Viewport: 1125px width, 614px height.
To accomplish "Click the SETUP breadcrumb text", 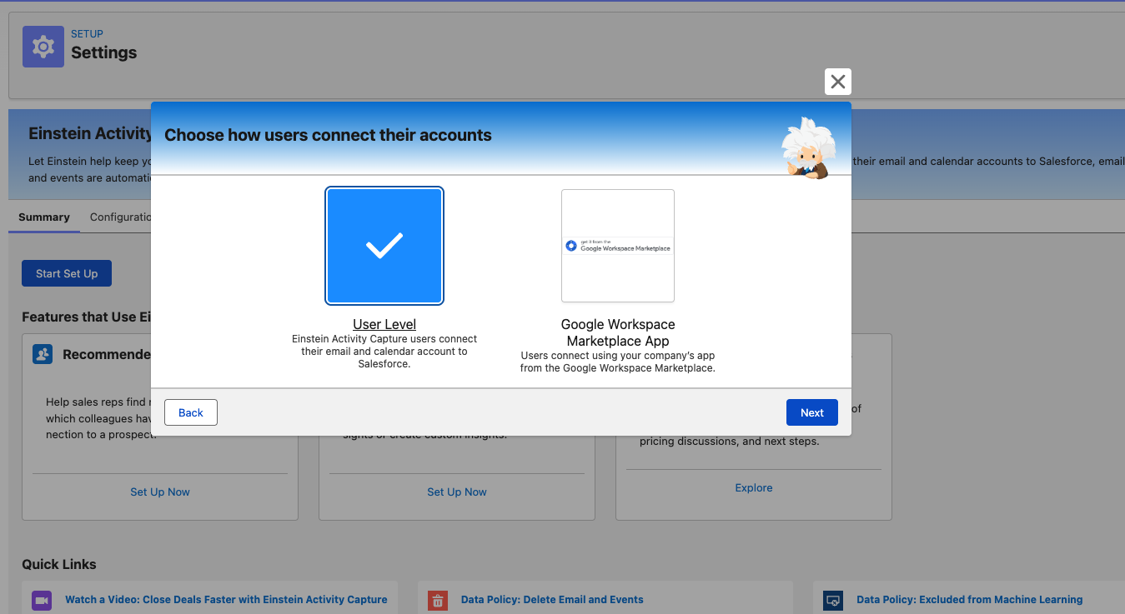I will [x=87, y=34].
